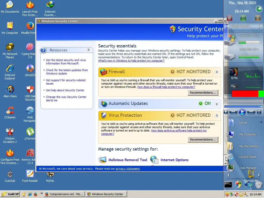
Task: Open the Gold XP start button
Action: click(10, 194)
